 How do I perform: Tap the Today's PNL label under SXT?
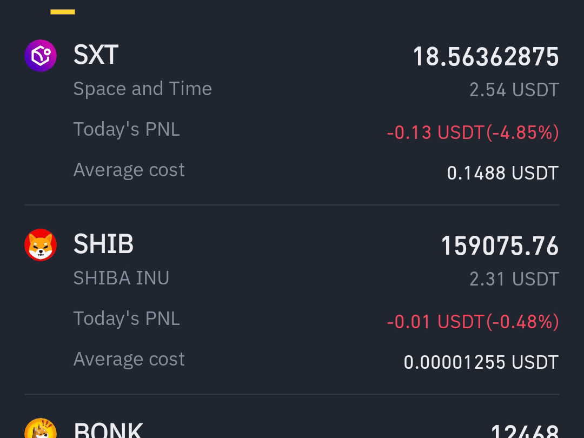tap(127, 129)
